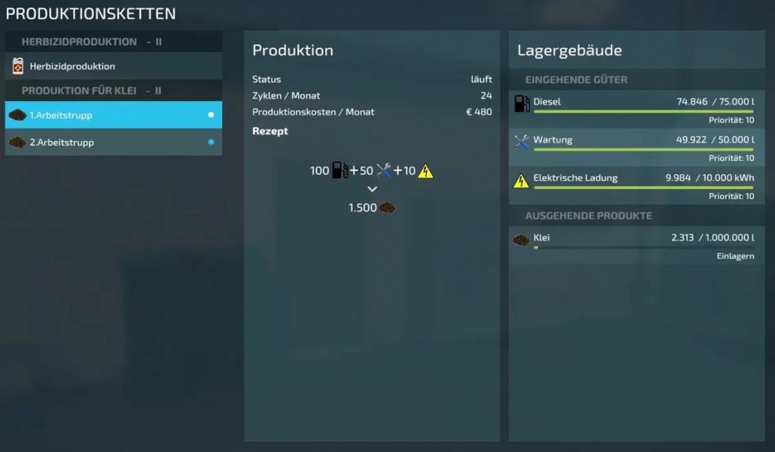Image resolution: width=775 pixels, height=452 pixels.
Task: Toggle the 1.Arbeitstrupp status dot
Action: click(211, 115)
